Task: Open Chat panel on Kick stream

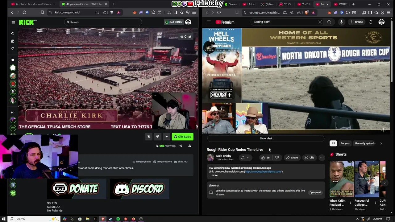Action: click(186, 36)
